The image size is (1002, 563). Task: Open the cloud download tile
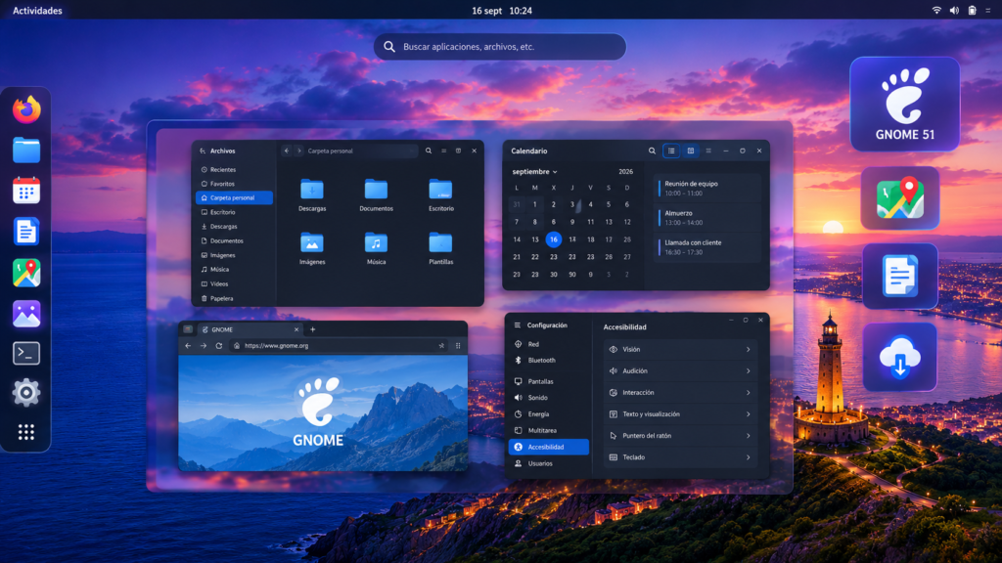pyautogui.click(x=900, y=357)
